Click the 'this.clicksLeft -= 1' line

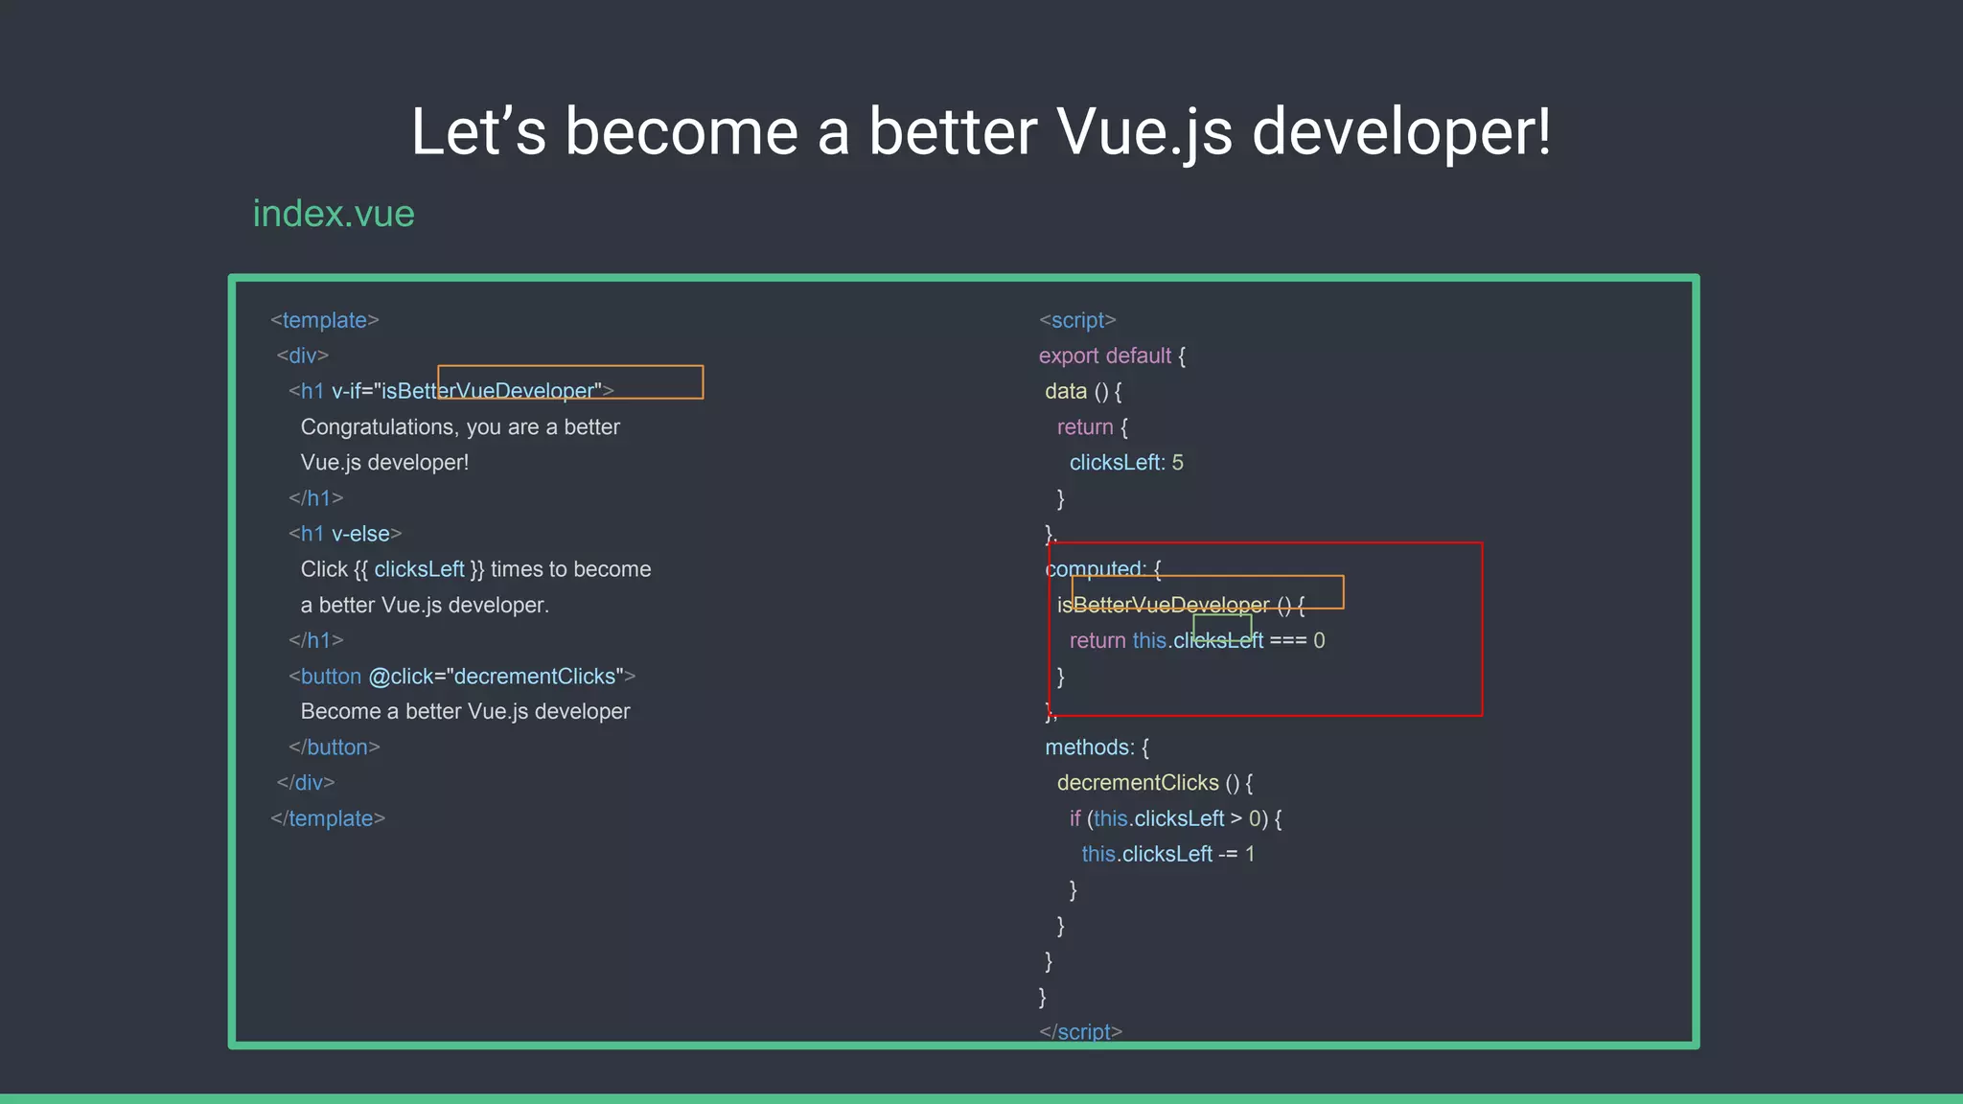pos(1168,854)
